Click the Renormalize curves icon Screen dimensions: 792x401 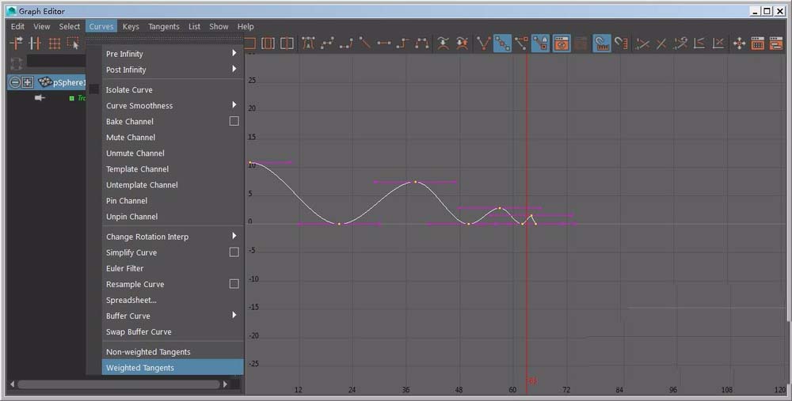[680, 44]
